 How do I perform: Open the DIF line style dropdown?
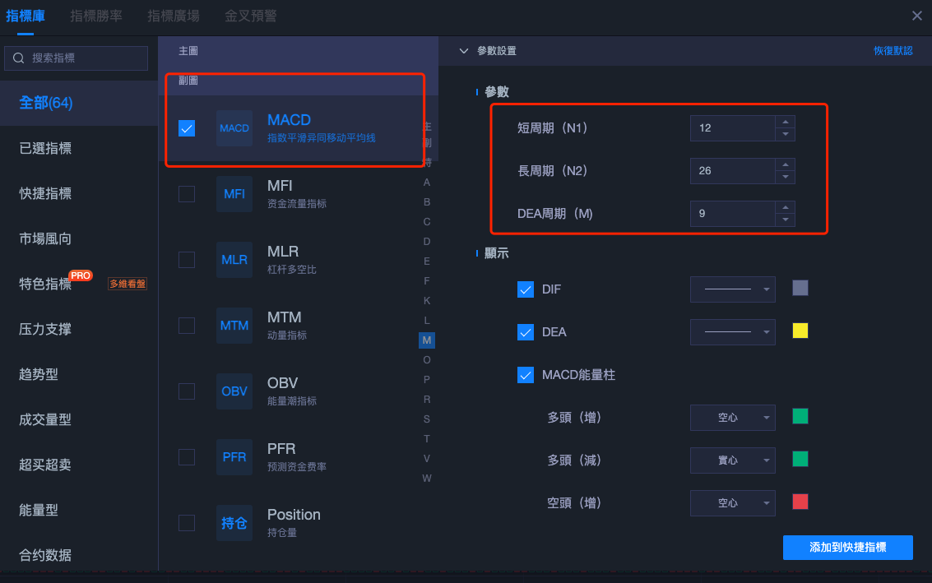pos(732,289)
